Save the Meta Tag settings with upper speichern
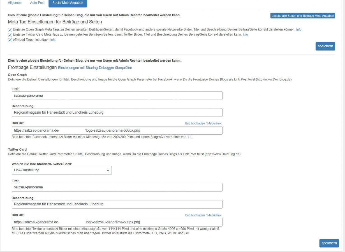Viewport: 345px width, 252px height. pos(325,46)
